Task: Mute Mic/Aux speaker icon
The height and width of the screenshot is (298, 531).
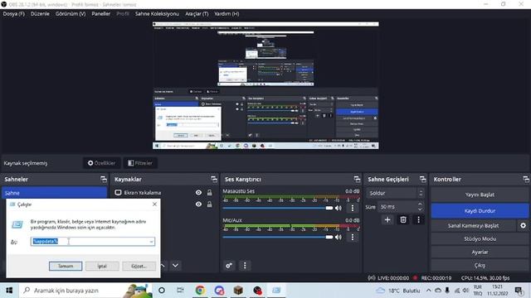Action: pos(338,238)
